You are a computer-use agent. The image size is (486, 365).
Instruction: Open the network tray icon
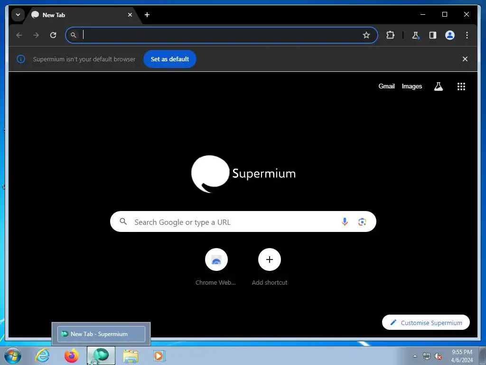click(x=427, y=356)
